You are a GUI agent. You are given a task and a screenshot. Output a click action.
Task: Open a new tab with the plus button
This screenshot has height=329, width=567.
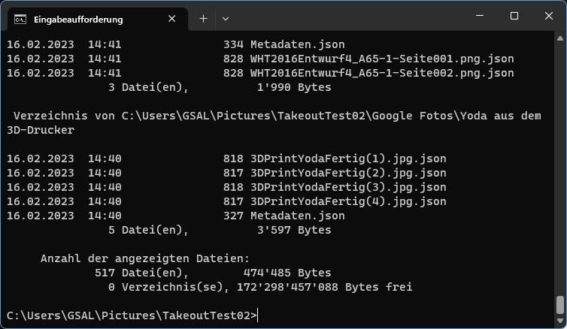click(x=203, y=18)
